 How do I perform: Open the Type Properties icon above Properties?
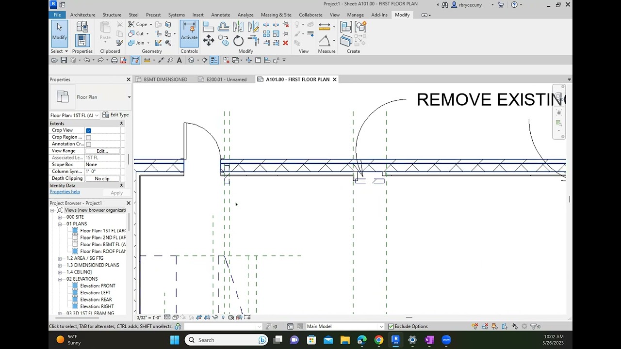(82, 27)
